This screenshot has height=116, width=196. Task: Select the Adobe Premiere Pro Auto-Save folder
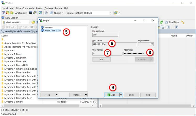click(20, 43)
